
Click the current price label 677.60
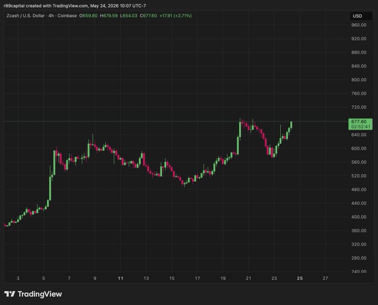coord(359,121)
